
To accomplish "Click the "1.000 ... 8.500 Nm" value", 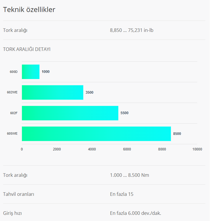I will pyautogui.click(x=129, y=175).
